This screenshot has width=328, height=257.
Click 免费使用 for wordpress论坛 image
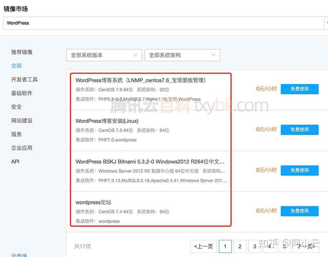(299, 211)
